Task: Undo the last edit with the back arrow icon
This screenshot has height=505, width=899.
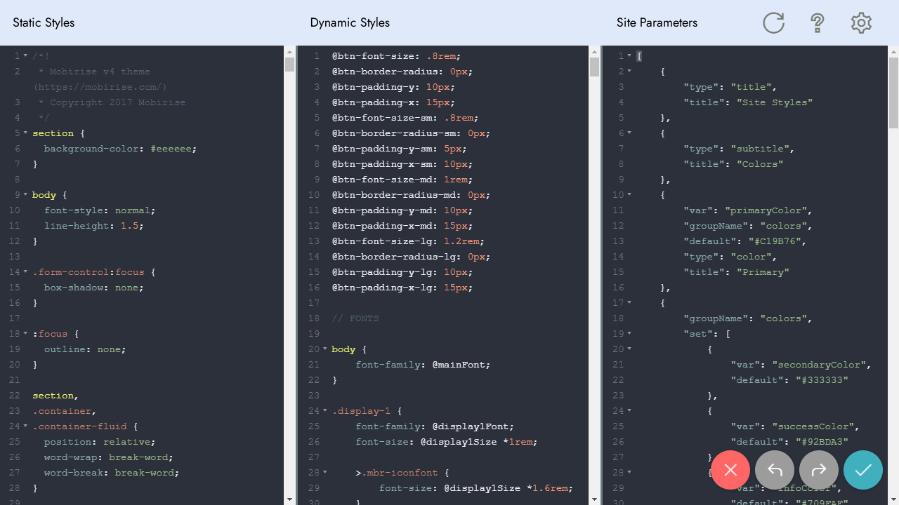Action: click(775, 470)
